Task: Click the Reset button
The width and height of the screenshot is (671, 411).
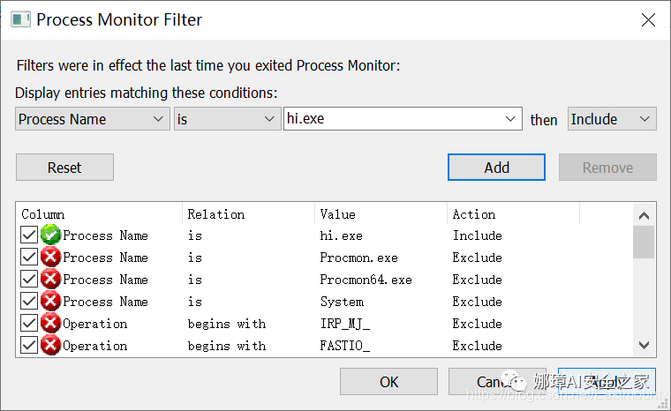Action: (64, 168)
